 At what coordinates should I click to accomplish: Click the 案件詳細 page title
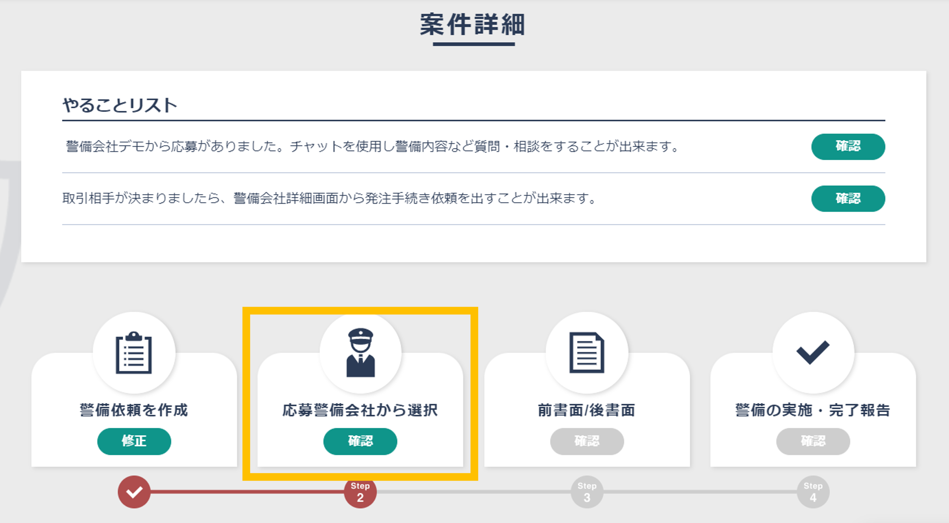click(473, 25)
